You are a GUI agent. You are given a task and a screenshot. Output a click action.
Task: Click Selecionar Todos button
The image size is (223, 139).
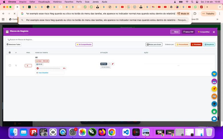point(13,45)
